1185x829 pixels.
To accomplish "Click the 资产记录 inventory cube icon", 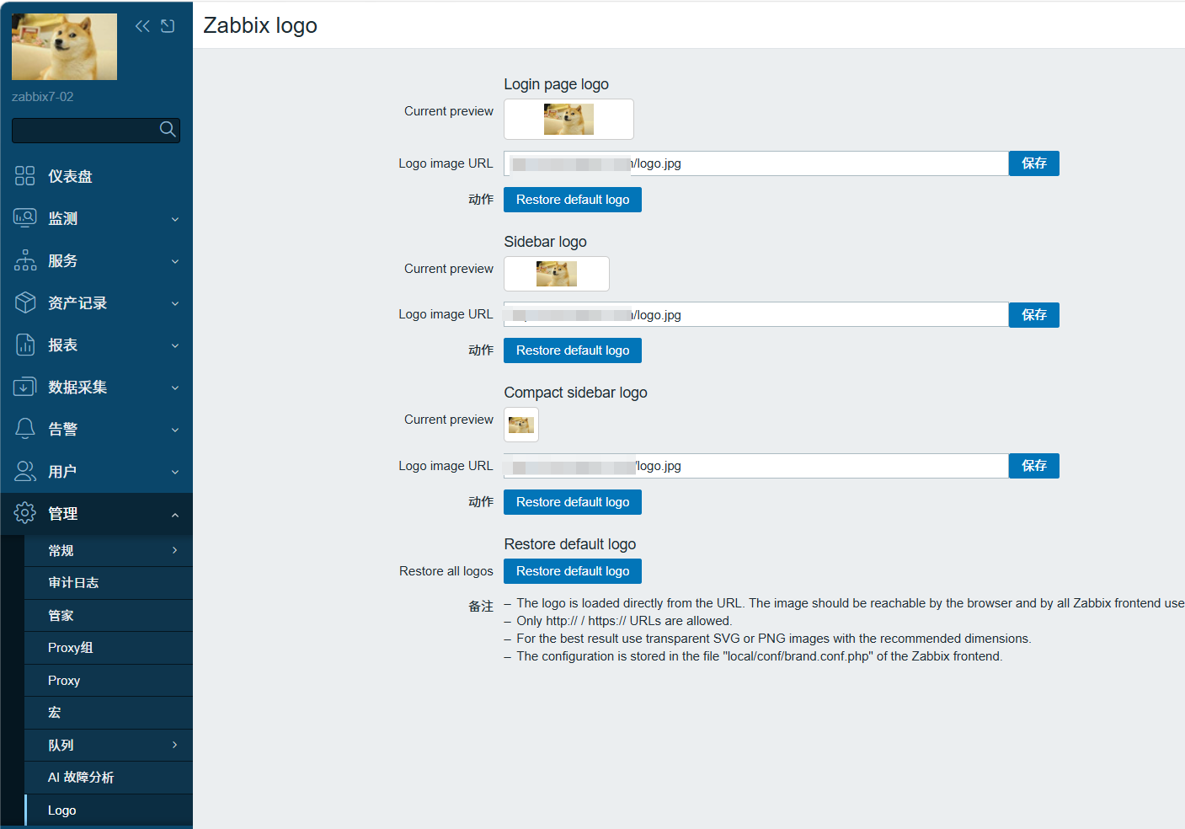I will point(25,302).
